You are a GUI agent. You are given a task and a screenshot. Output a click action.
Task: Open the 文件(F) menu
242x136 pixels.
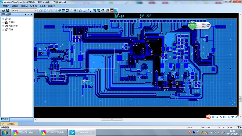pyautogui.click(x=6, y=6)
